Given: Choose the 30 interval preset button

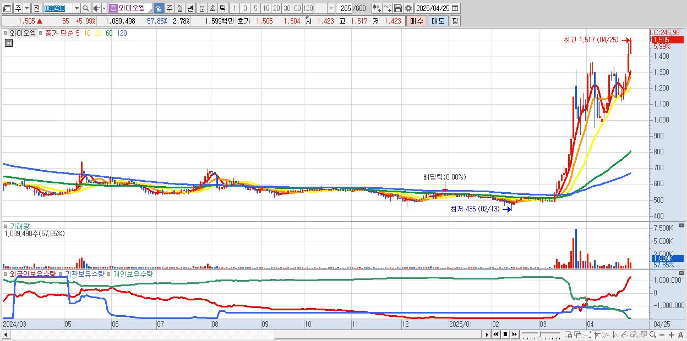Looking at the screenshot, I should pos(287,8).
